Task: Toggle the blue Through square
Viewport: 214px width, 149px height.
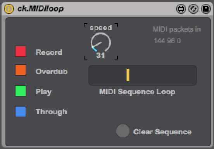Action: point(21,112)
